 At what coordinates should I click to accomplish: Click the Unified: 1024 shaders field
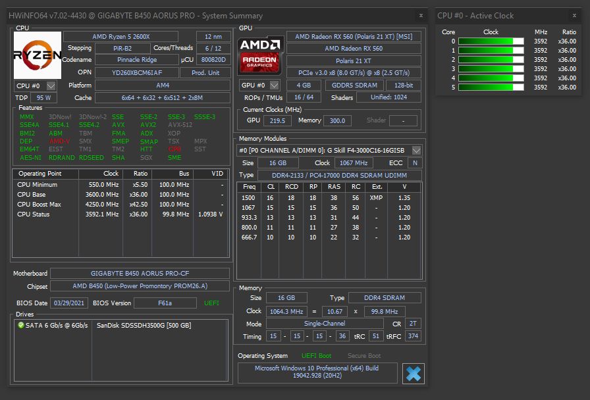[x=389, y=97]
